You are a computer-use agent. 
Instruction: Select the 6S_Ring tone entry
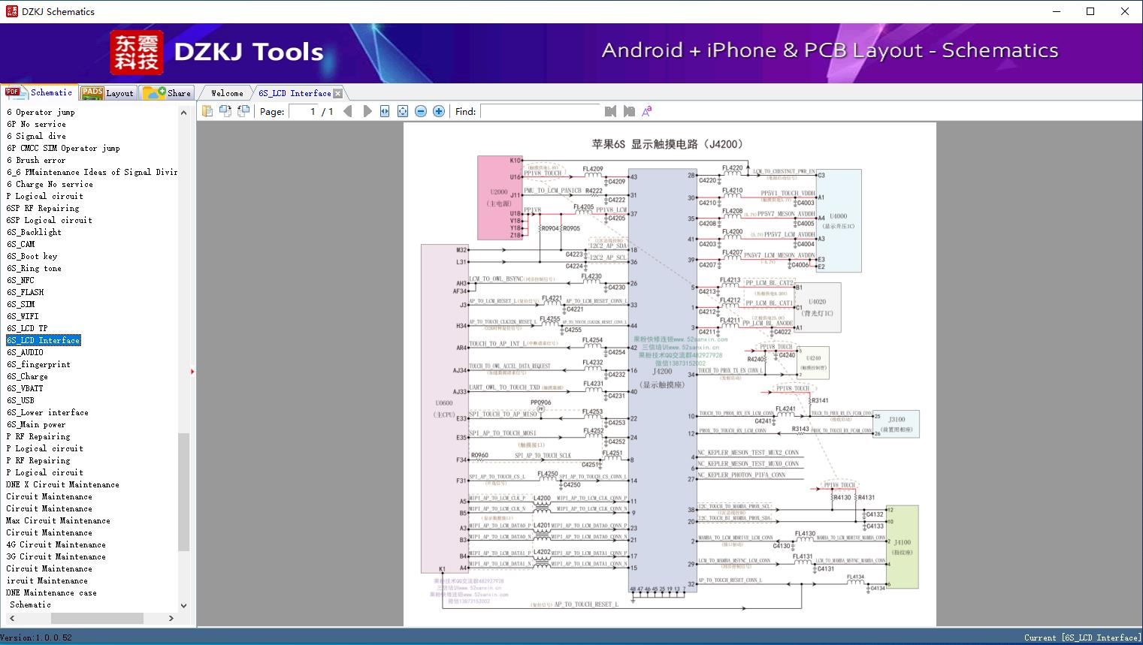(x=35, y=268)
